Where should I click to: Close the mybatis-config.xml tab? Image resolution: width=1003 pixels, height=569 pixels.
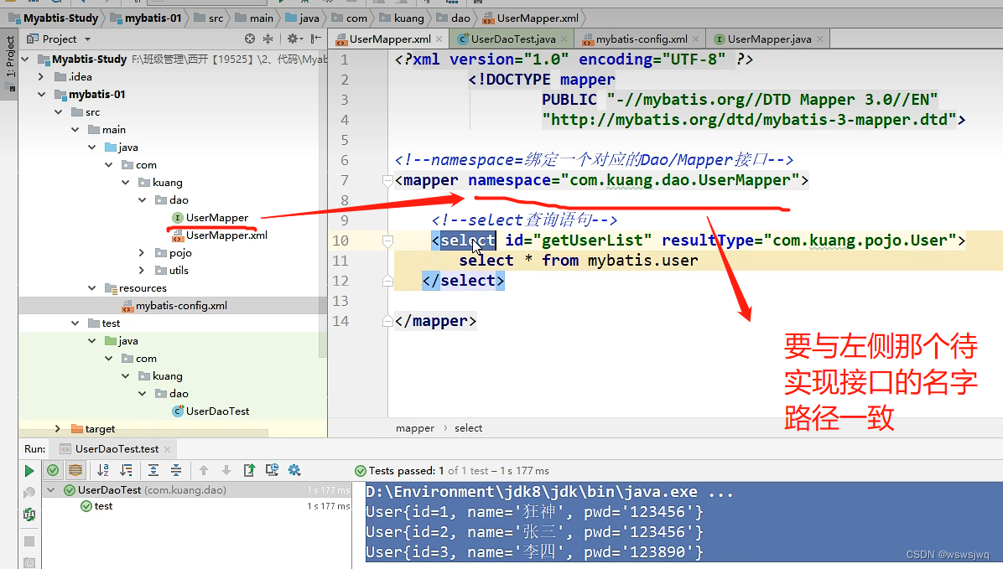click(695, 39)
